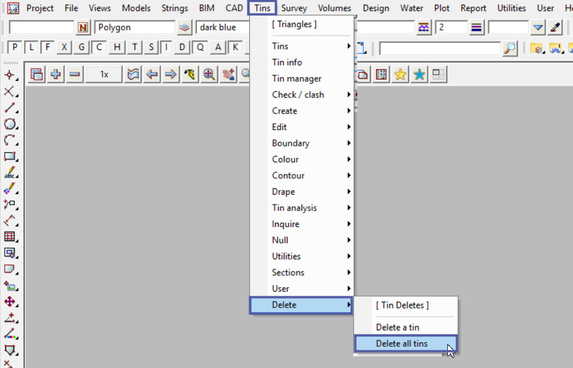Go to next view with right arrow
573x368 pixels.
coord(170,75)
